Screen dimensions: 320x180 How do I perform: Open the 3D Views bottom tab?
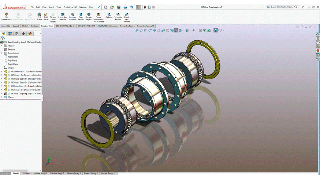26,174
